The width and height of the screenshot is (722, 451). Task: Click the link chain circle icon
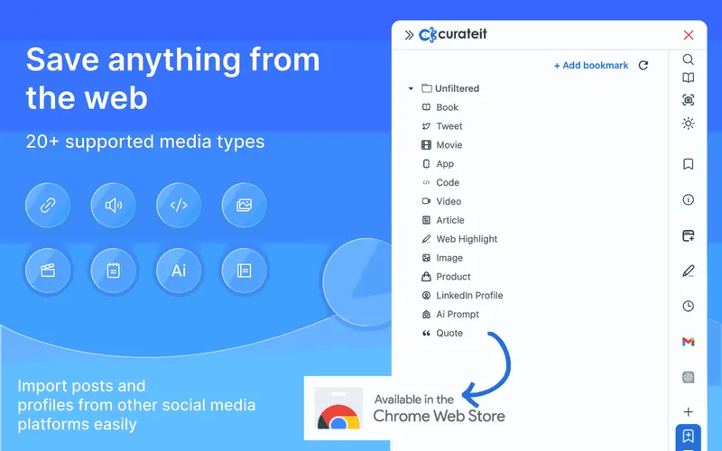coord(48,206)
